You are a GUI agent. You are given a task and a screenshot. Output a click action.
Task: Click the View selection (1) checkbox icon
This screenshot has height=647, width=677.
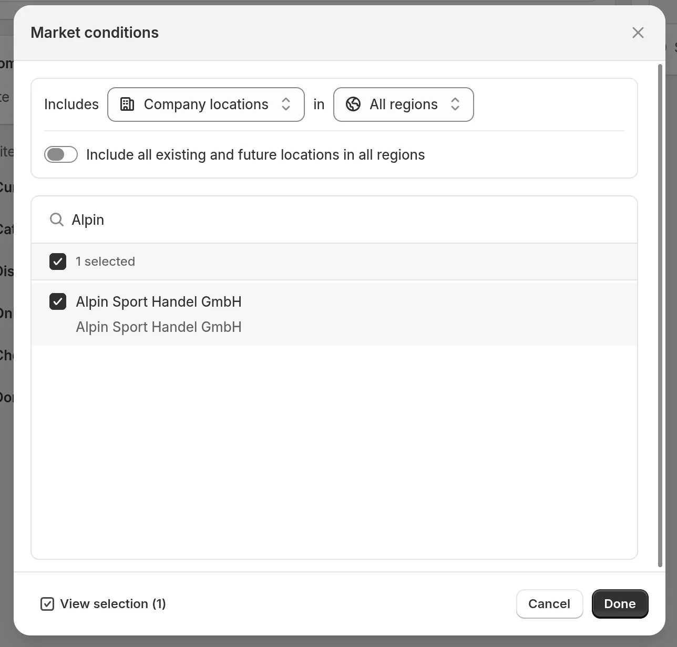pos(47,604)
